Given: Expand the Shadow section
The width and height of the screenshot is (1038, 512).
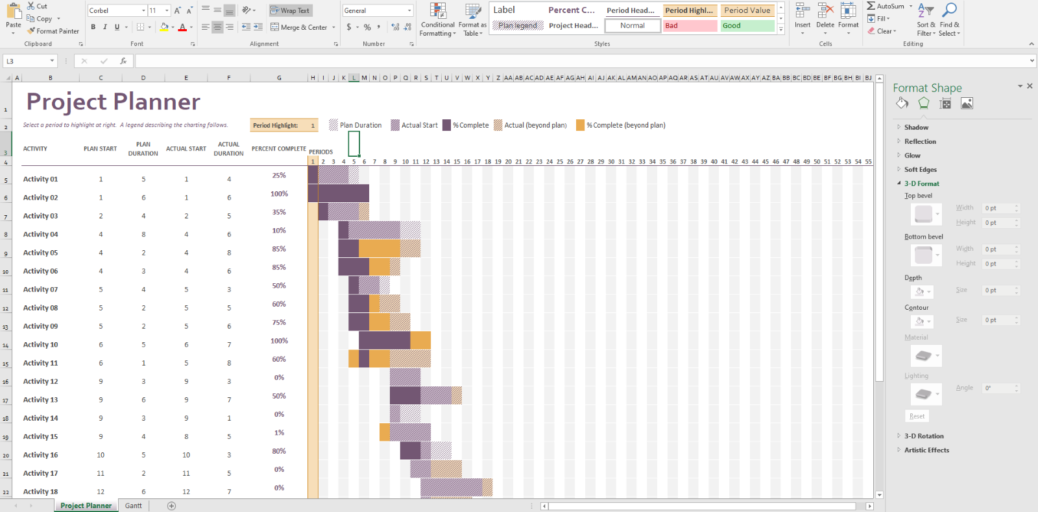Looking at the screenshot, I should click(916, 128).
